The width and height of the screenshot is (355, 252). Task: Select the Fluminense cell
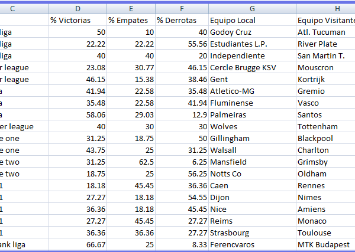tap(252, 103)
